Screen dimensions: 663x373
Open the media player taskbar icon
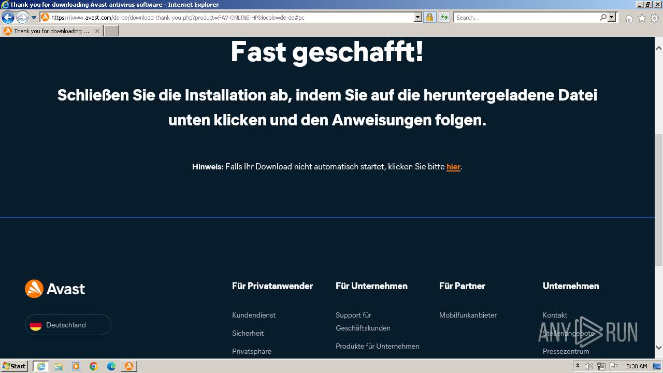[x=76, y=366]
